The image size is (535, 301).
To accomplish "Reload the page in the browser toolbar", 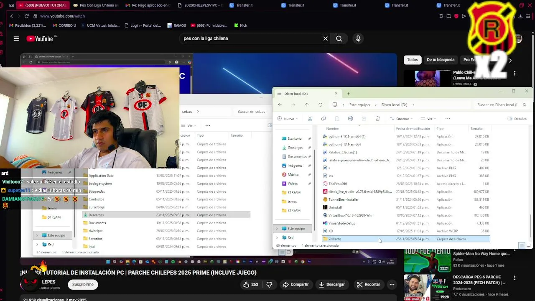I will (x=26, y=16).
